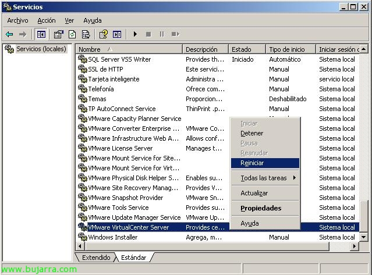Click the Forward arrow toolbar icon
Screen dimensions: 372x275
[23, 34]
